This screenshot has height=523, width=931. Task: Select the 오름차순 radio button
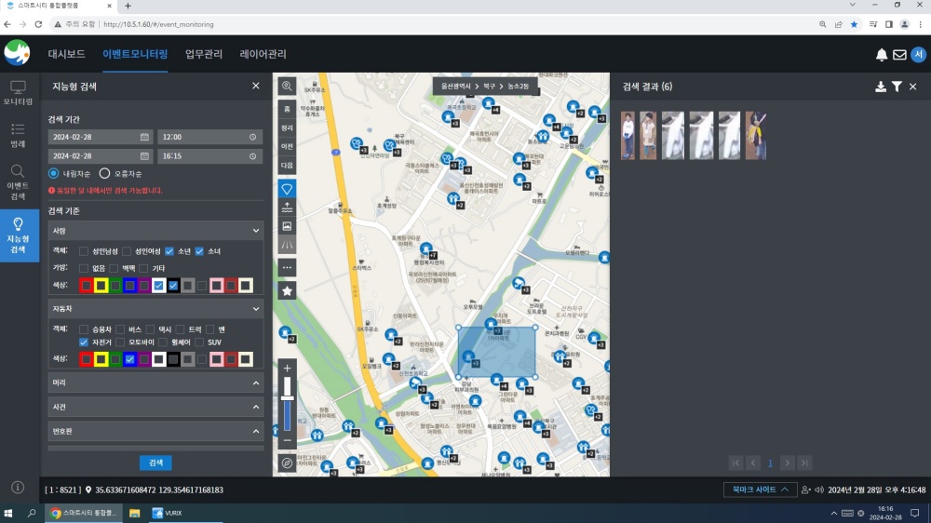[x=104, y=173]
